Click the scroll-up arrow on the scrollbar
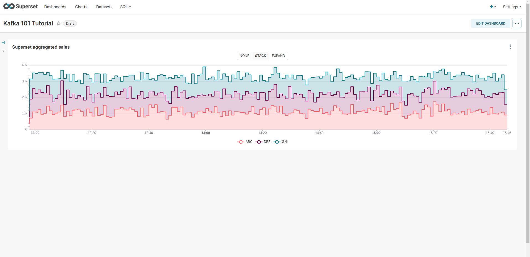 pyautogui.click(x=527, y=2)
